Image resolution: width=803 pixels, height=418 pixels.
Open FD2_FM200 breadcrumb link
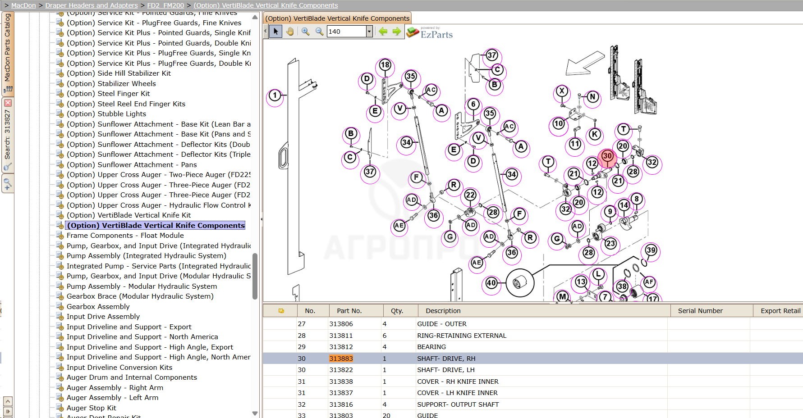165,5
